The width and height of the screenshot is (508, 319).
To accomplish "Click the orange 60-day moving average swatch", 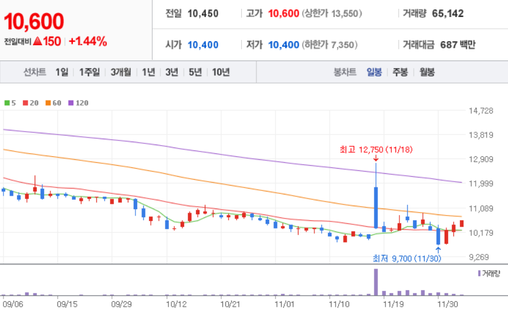I will pyautogui.click(x=48, y=103).
